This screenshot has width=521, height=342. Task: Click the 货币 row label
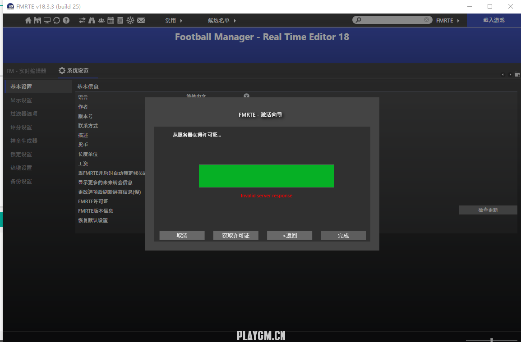[x=83, y=145]
